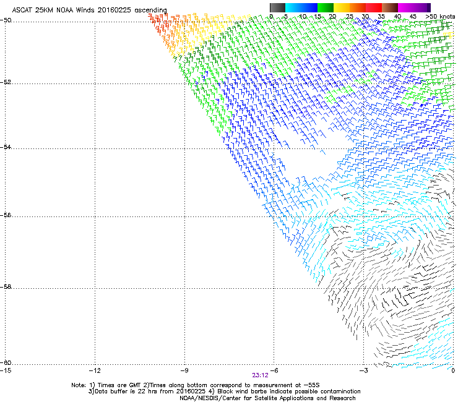Click the '-56' latitude axis label
458x402 pixels.
tap(6, 215)
